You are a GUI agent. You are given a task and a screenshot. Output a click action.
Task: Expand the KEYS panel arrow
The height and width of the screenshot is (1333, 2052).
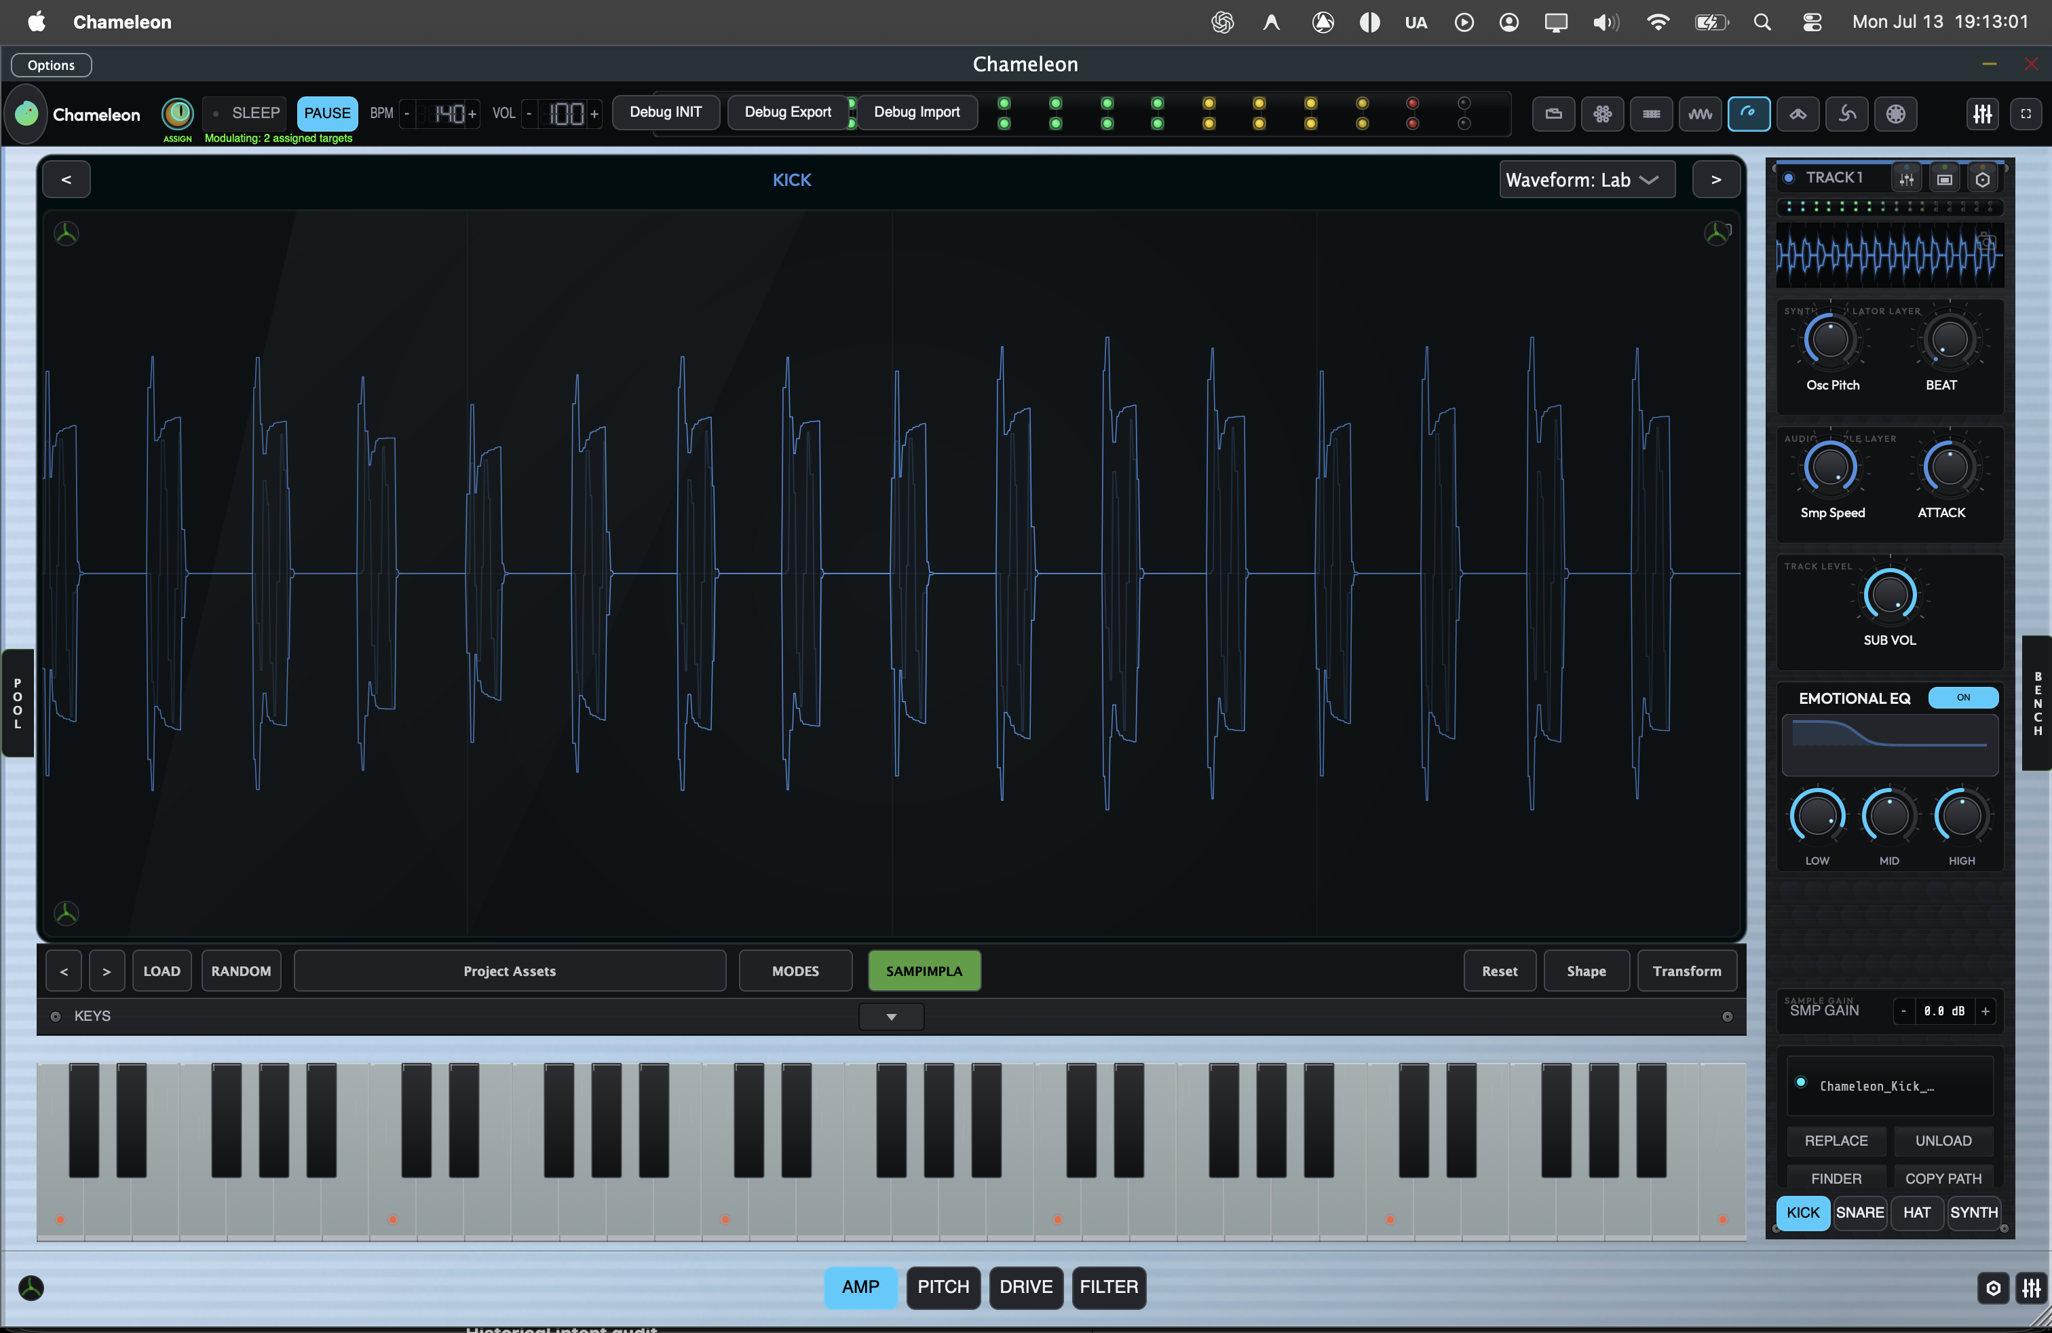pos(892,1017)
